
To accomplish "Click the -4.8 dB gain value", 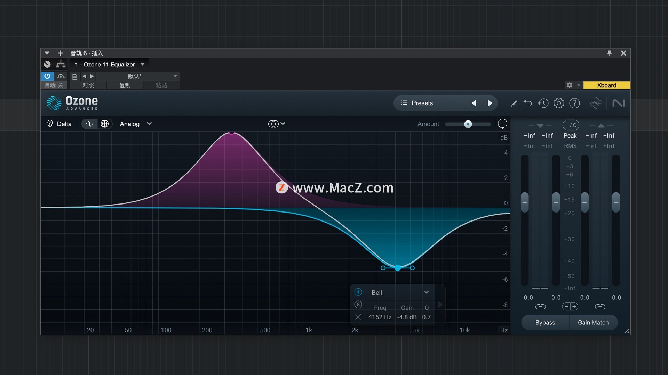I will click(407, 317).
